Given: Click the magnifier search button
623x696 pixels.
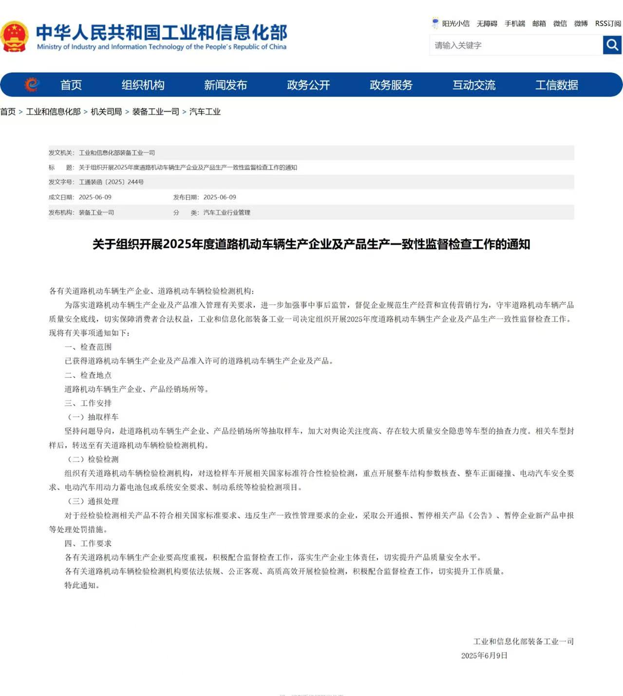Looking at the screenshot, I should (x=612, y=45).
